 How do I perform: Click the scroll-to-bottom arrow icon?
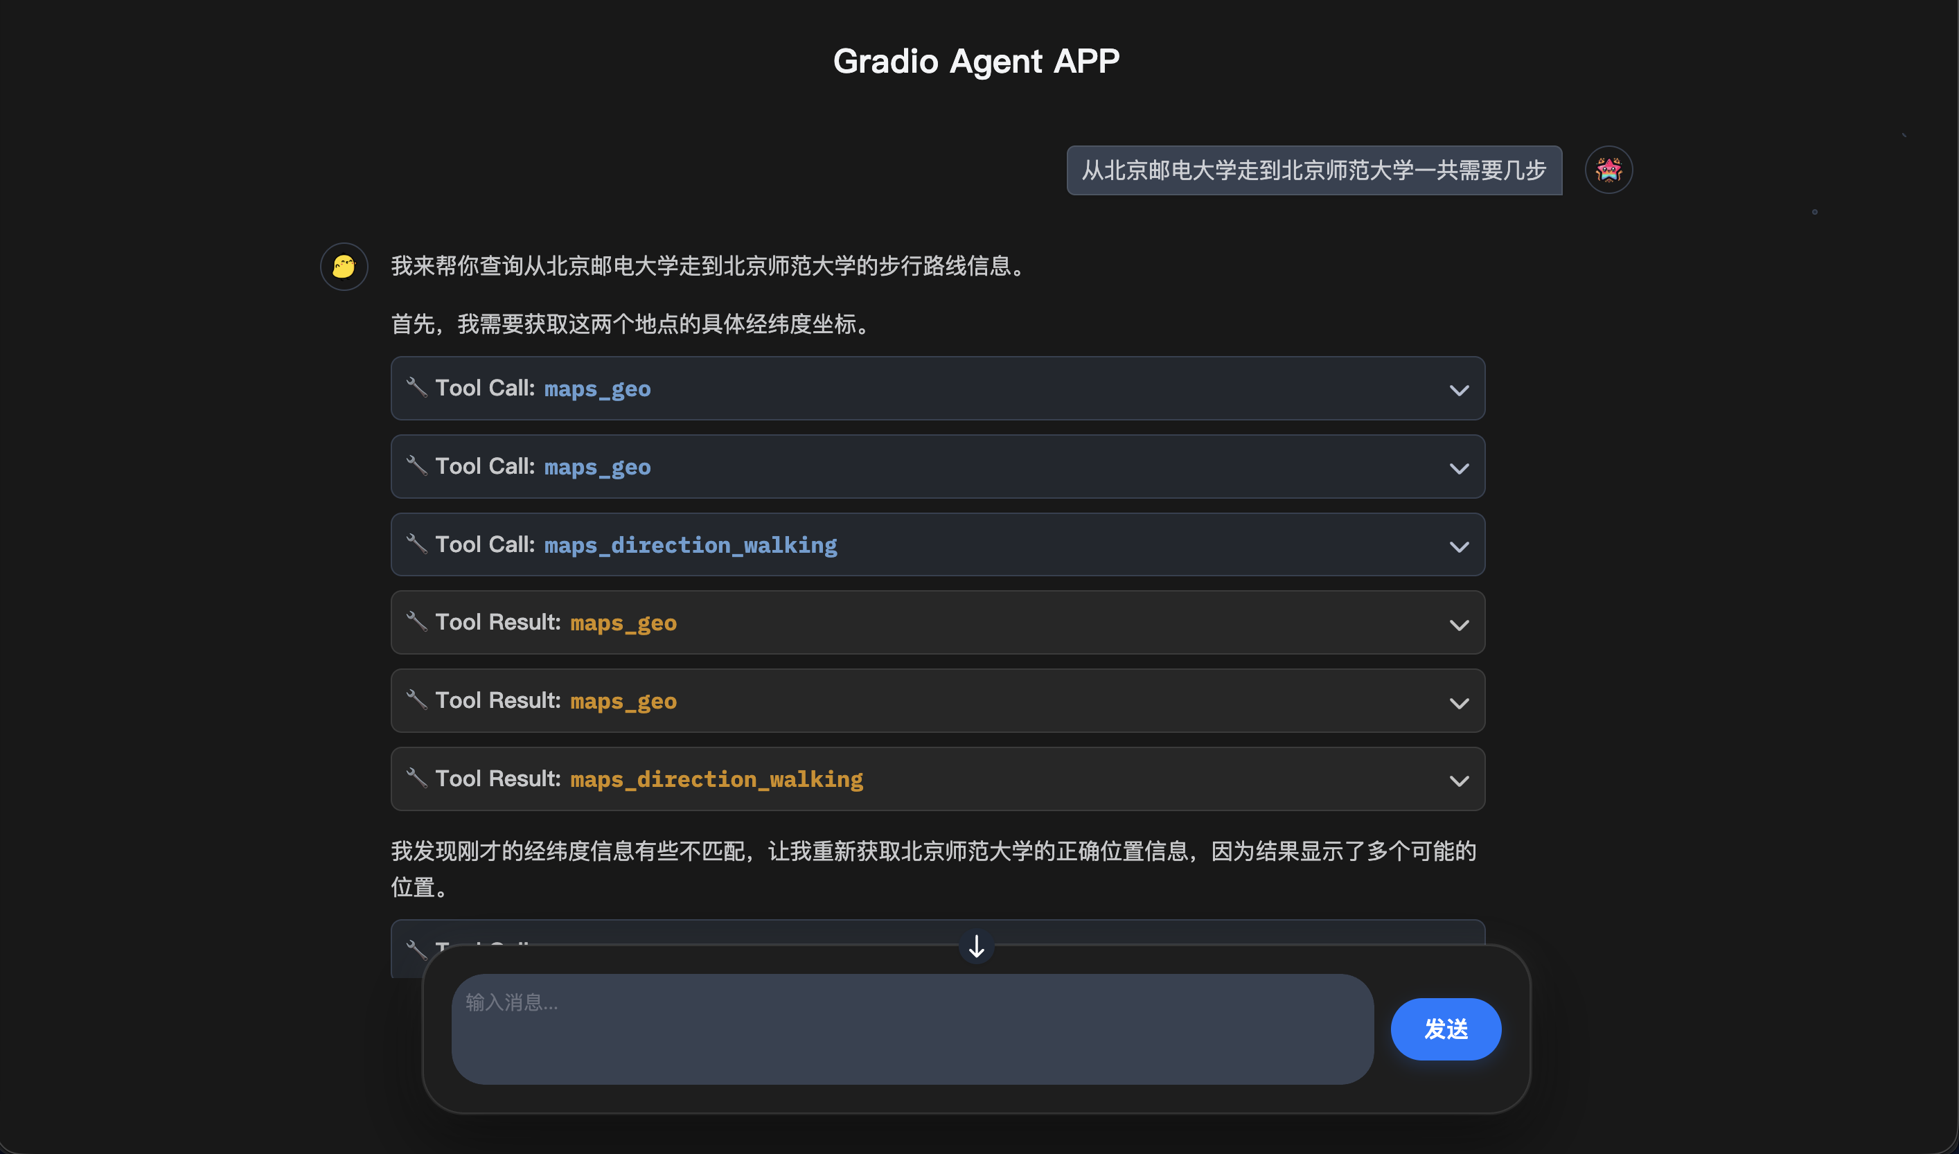[976, 946]
